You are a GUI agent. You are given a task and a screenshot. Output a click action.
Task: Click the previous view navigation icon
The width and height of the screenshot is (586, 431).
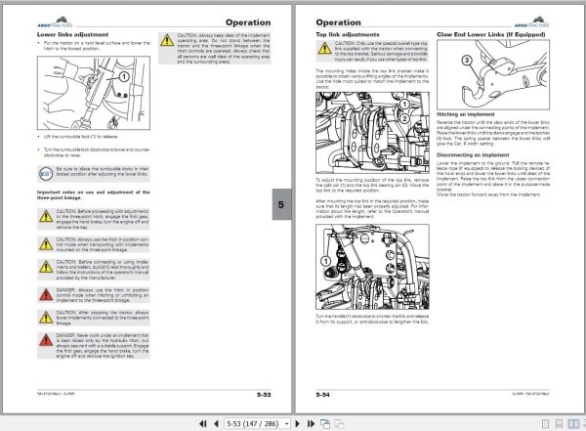coord(325,423)
